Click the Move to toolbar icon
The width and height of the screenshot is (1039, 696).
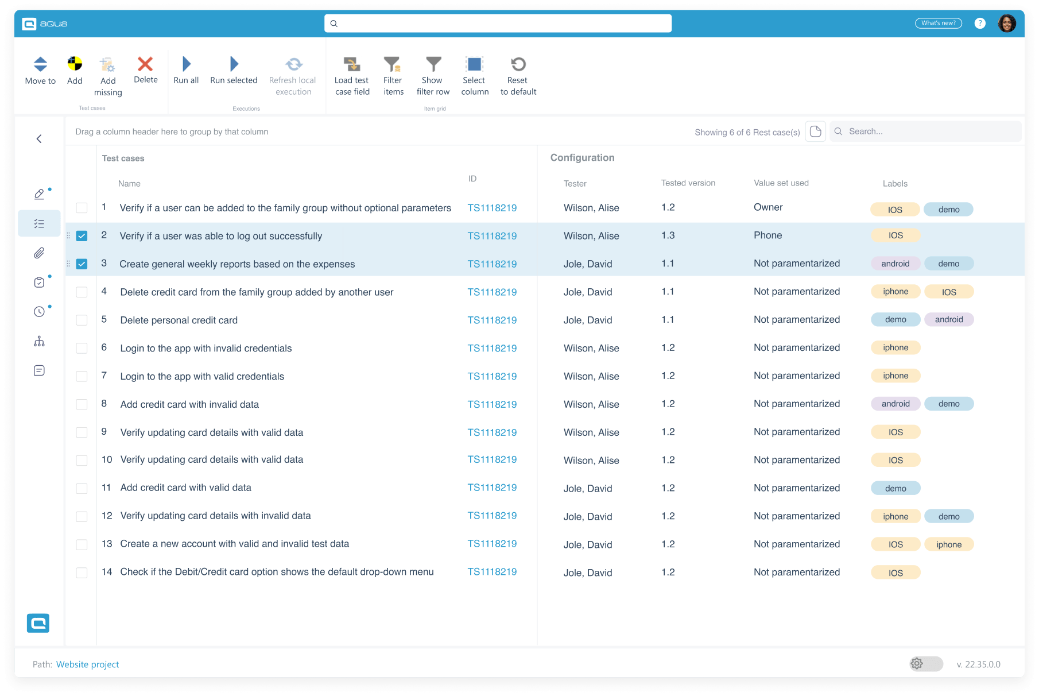click(40, 64)
